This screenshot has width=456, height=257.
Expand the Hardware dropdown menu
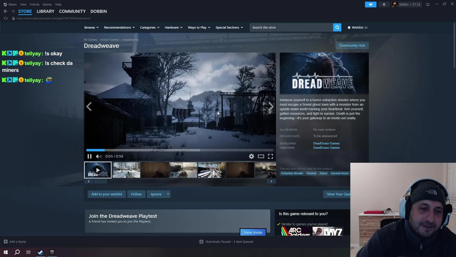point(173,27)
